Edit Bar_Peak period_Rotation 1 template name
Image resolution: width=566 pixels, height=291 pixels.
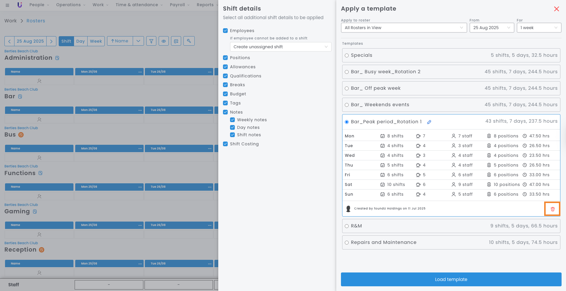pos(429,122)
